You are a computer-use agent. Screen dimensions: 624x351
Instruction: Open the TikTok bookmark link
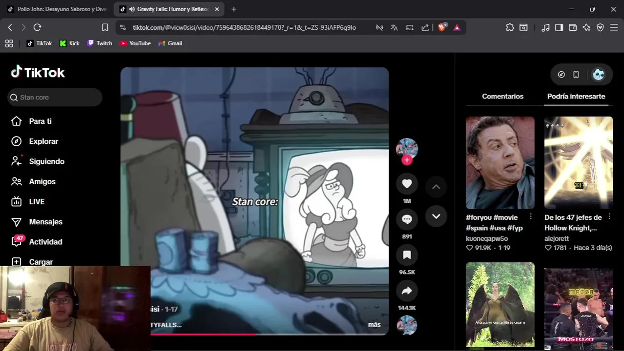coord(39,43)
